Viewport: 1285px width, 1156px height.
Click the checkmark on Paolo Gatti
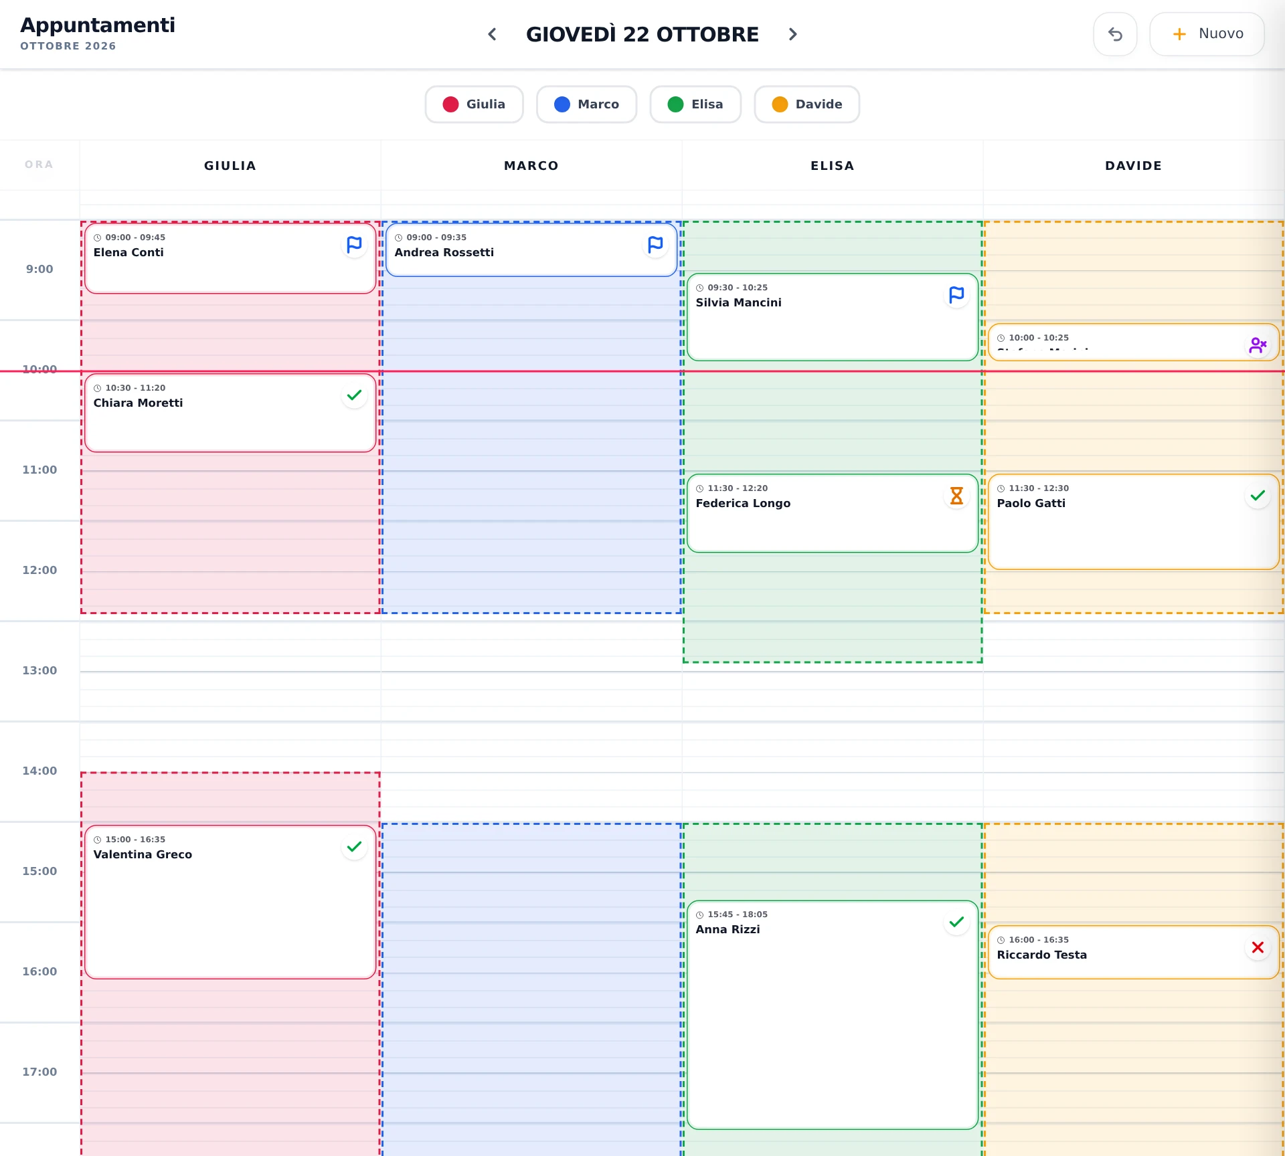[x=1258, y=496]
